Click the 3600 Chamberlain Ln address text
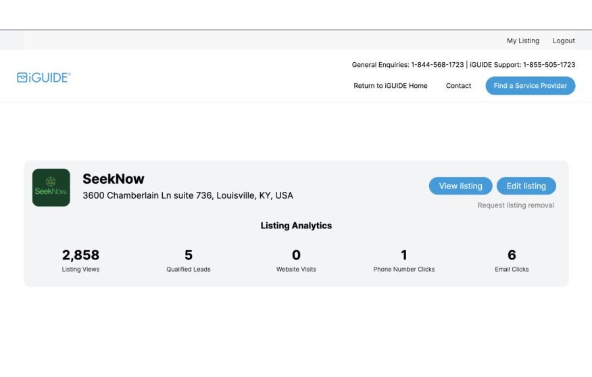This screenshot has height=377, width=592. (x=188, y=195)
